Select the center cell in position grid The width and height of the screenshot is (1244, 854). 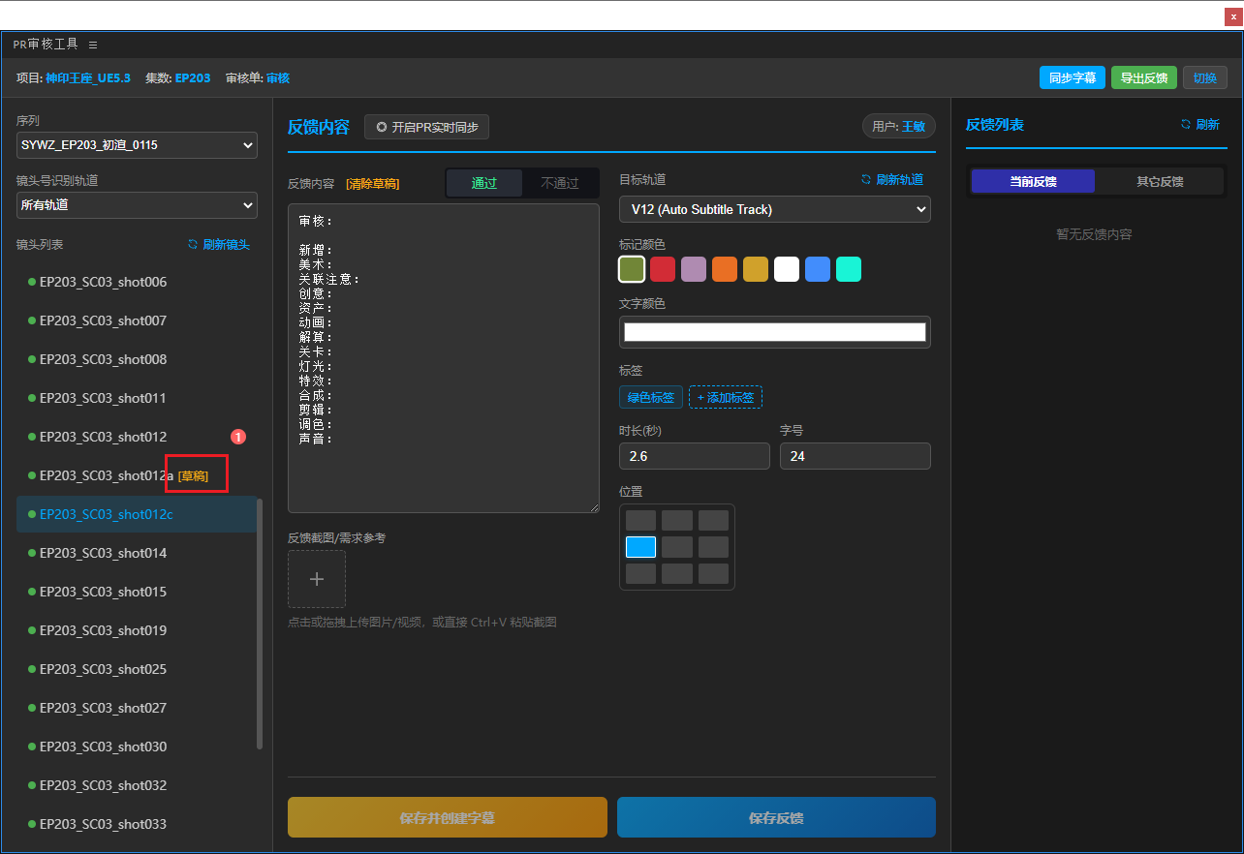point(677,547)
